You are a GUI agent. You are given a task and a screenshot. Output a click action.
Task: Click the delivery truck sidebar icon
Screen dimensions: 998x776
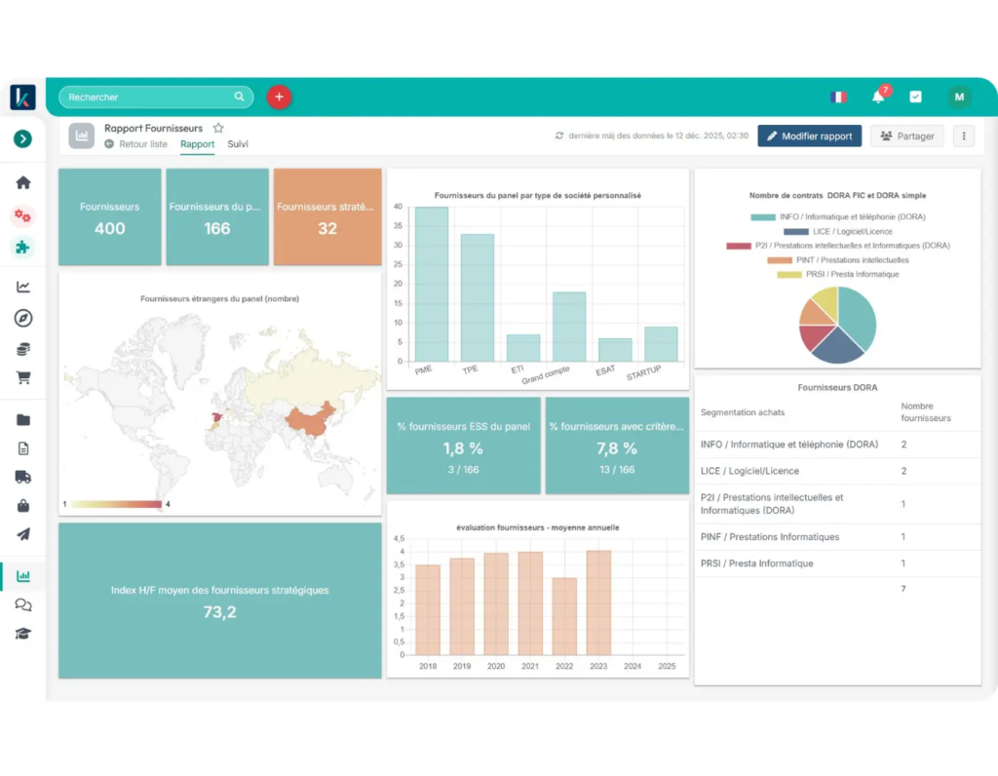23,477
